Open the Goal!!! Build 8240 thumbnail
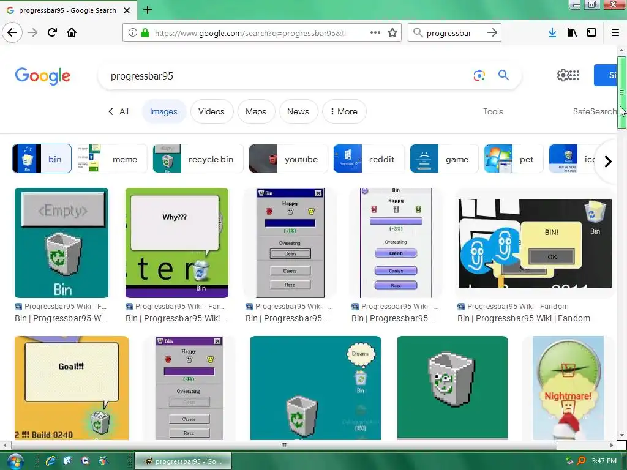 (72, 387)
